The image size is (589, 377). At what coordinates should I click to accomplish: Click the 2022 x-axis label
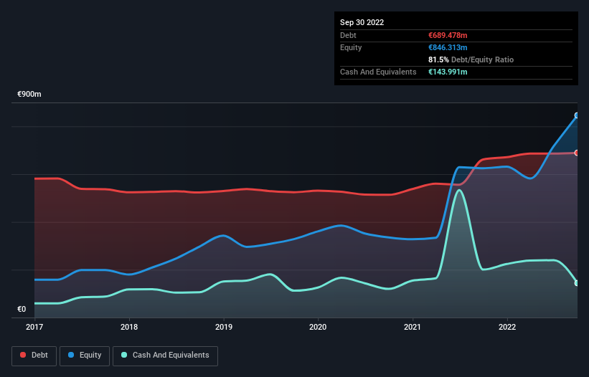point(507,327)
